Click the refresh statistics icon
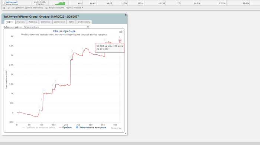 click(9, 8)
